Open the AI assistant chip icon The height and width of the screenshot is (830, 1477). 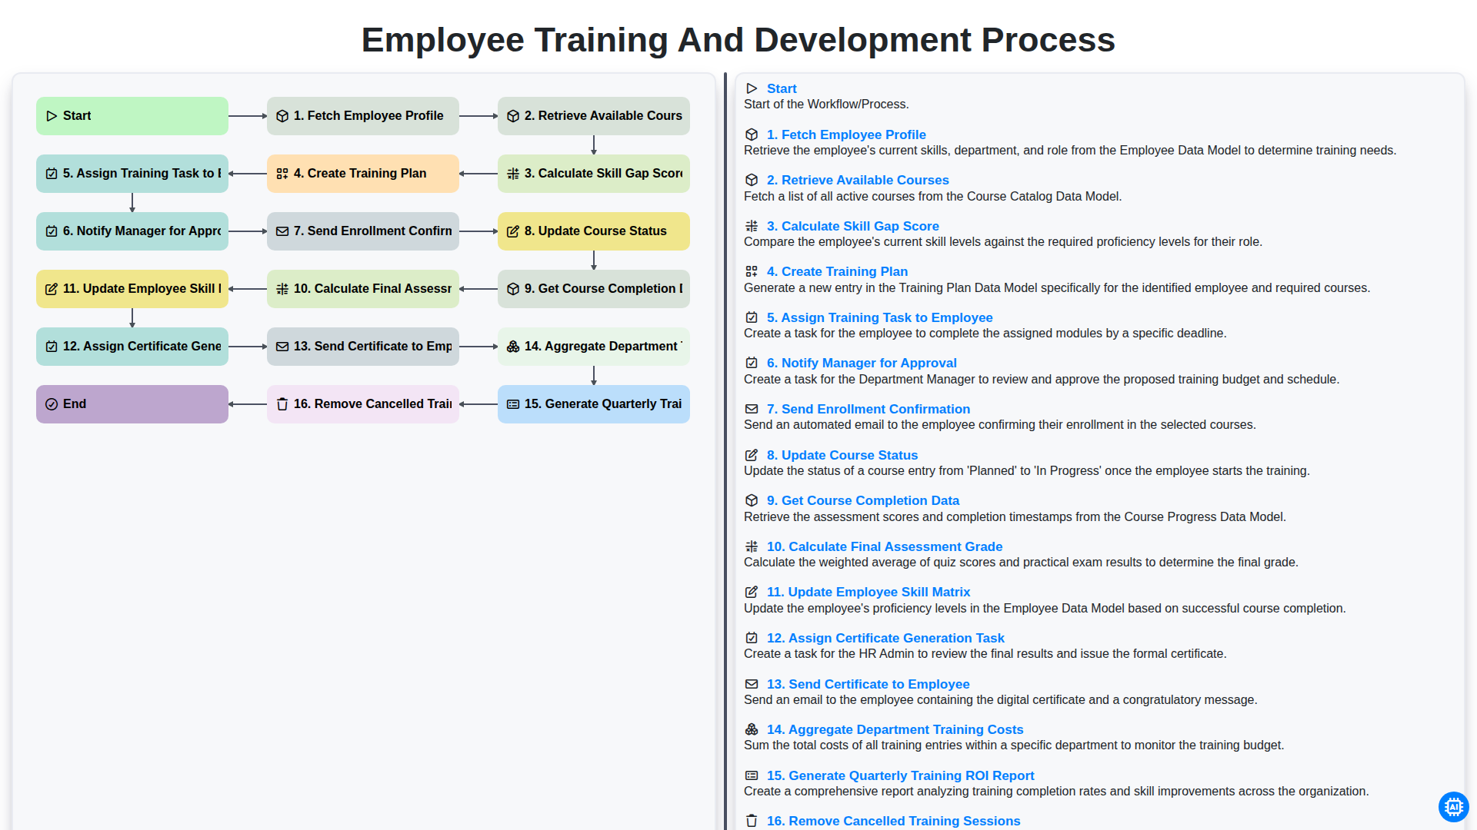point(1453,807)
